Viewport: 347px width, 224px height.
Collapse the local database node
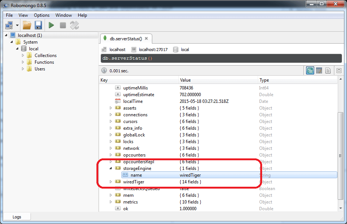coord(17,48)
